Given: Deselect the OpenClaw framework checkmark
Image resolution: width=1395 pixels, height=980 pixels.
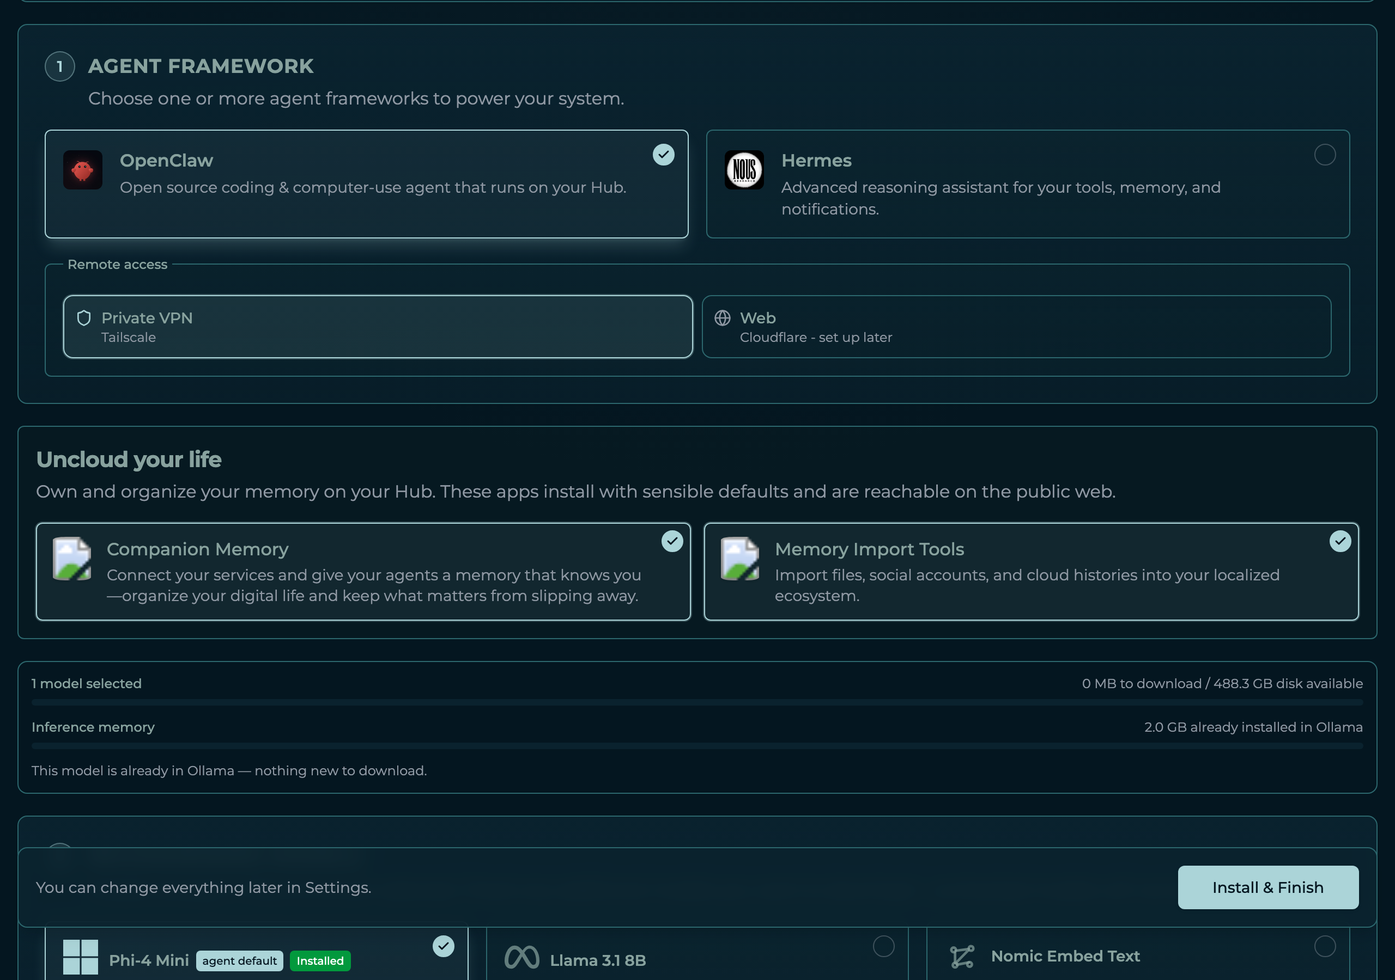Looking at the screenshot, I should [664, 155].
